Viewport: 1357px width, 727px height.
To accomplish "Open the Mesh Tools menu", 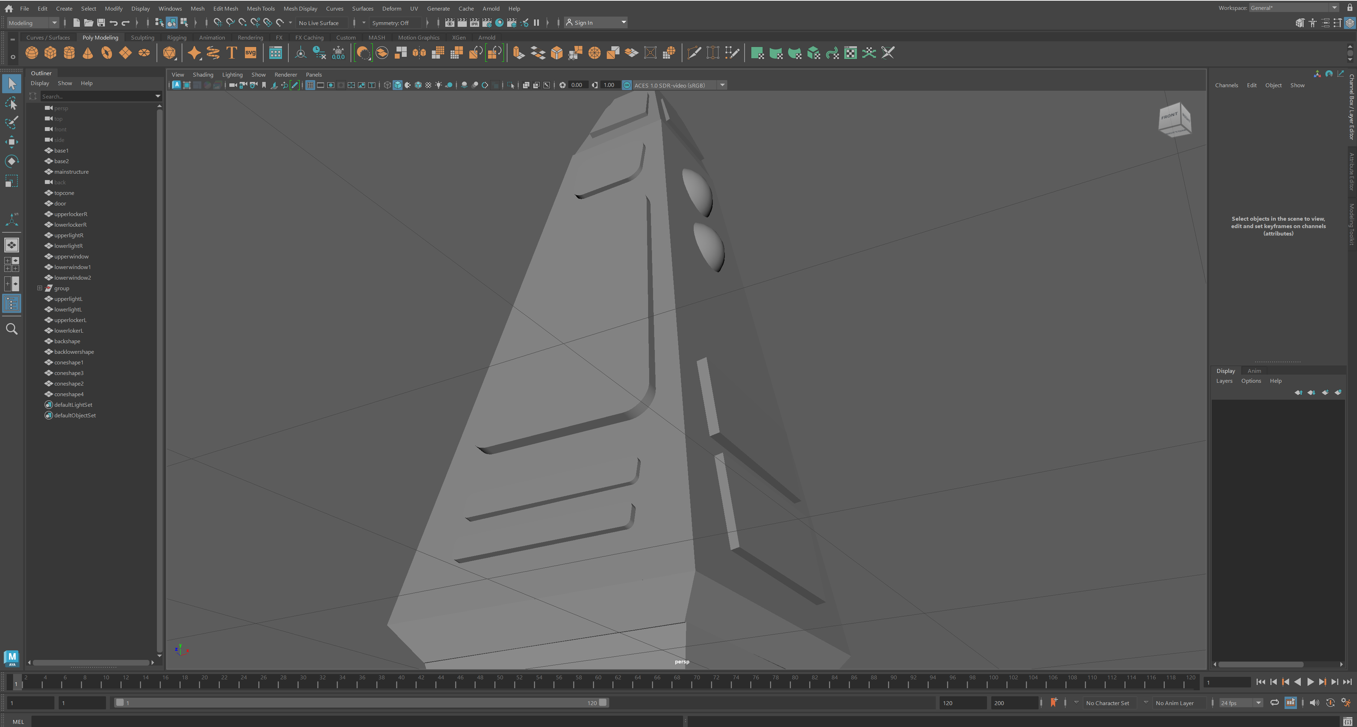I will (x=261, y=8).
